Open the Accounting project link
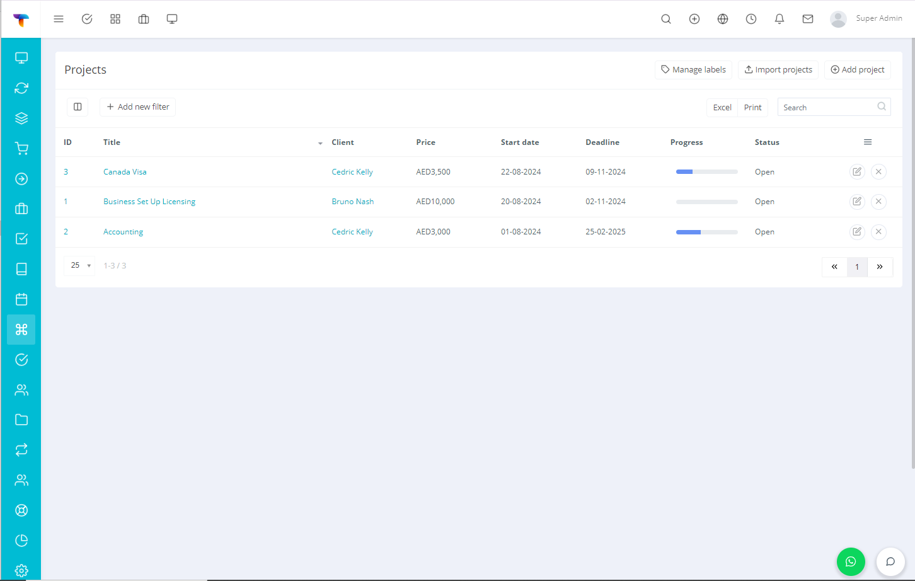 (x=123, y=232)
